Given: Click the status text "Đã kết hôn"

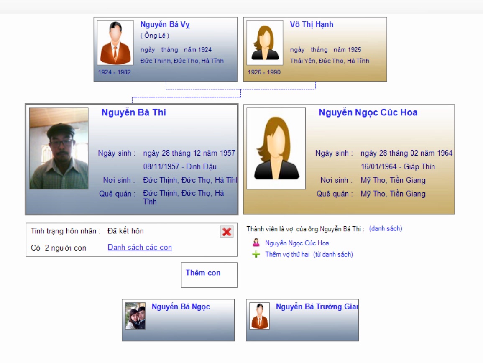Looking at the screenshot, I should pyautogui.click(x=126, y=231).
